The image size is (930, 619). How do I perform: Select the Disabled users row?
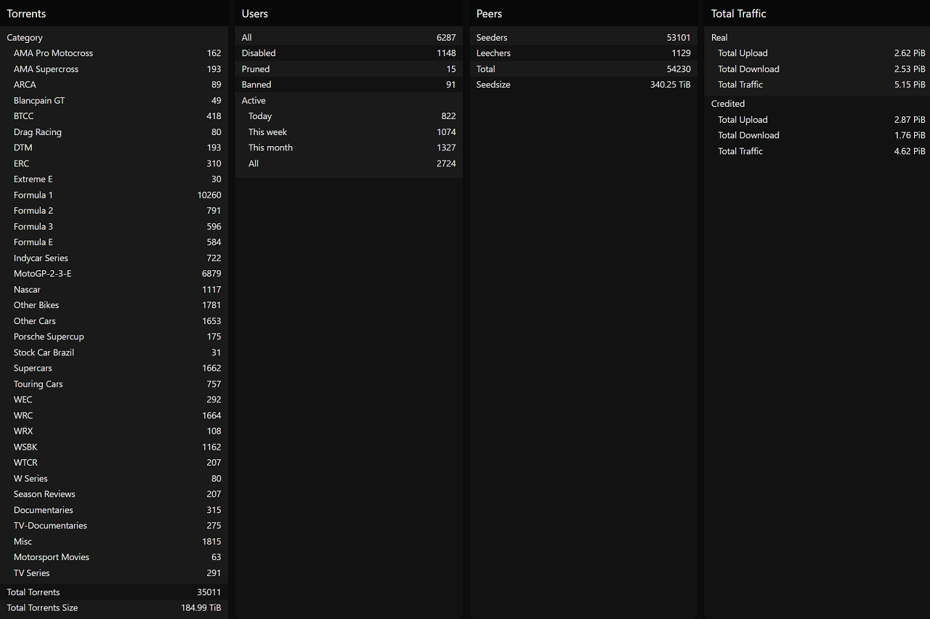[x=259, y=53]
